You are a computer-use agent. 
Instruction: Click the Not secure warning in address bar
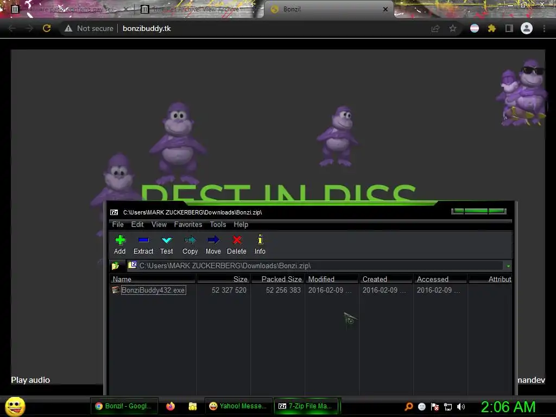[x=89, y=28]
